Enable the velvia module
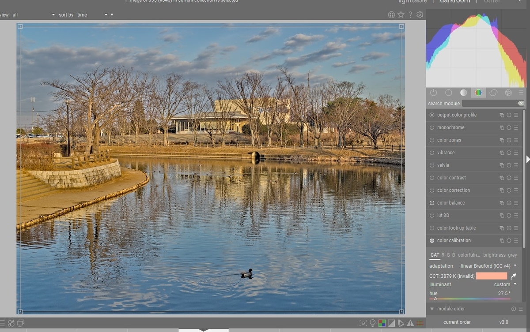 (432, 165)
